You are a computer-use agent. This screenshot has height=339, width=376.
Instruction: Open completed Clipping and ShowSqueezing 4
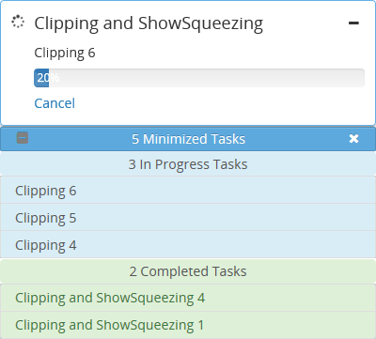188,298
